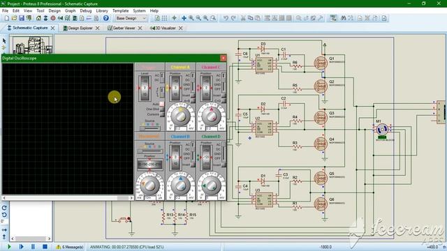Rotate clockwise using the left panel icon
This screenshot has height=251, width=447.
tap(4, 208)
